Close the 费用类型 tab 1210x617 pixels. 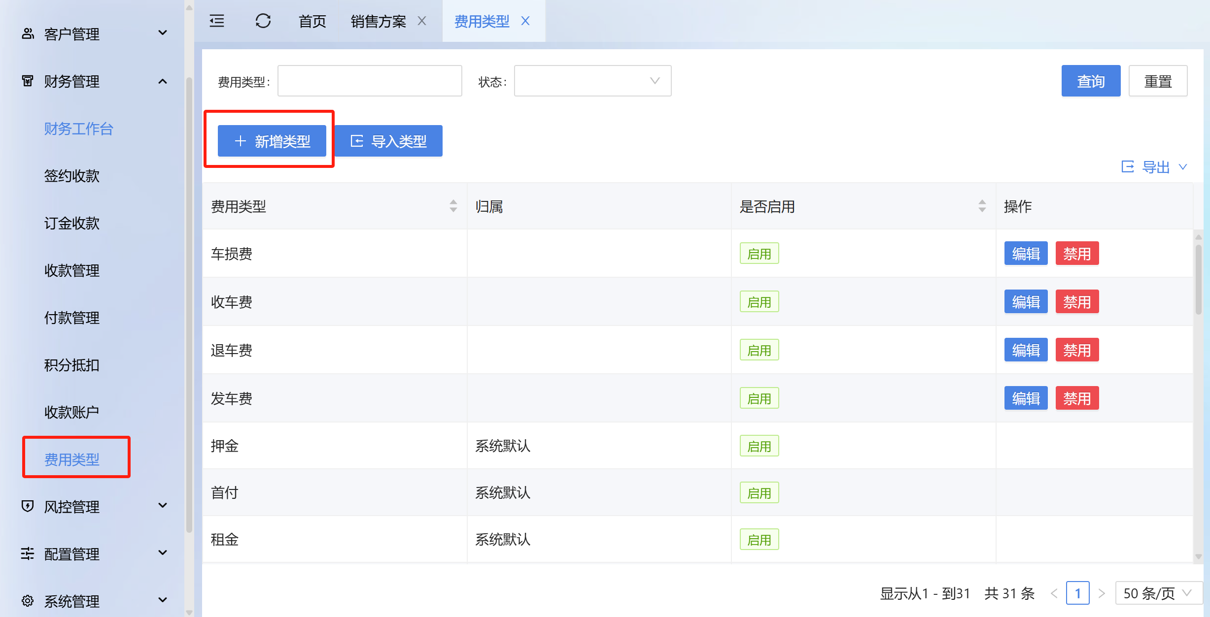pyautogui.click(x=525, y=21)
